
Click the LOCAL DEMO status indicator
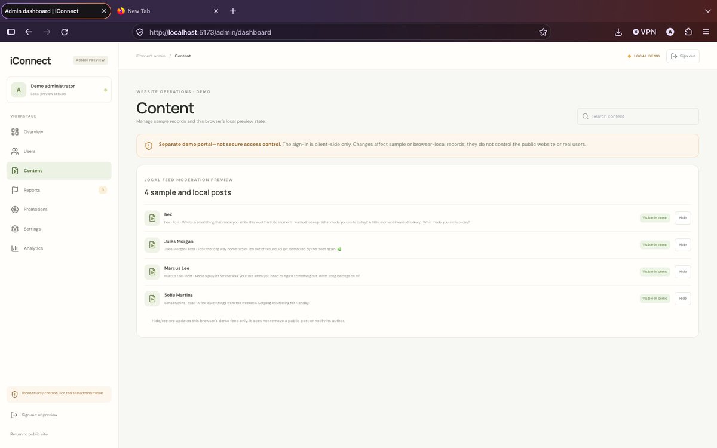pyautogui.click(x=644, y=56)
